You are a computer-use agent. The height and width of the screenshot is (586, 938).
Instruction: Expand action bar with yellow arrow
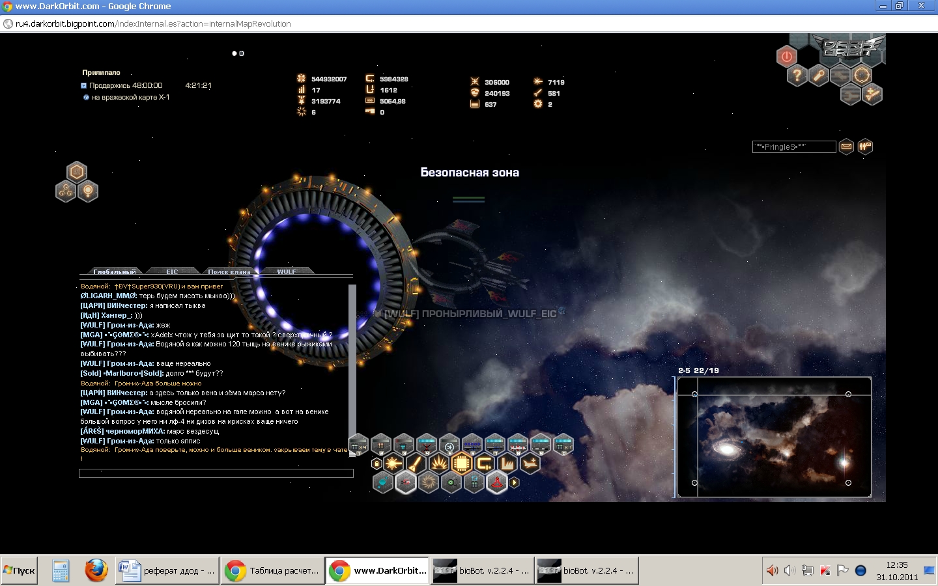(x=515, y=482)
